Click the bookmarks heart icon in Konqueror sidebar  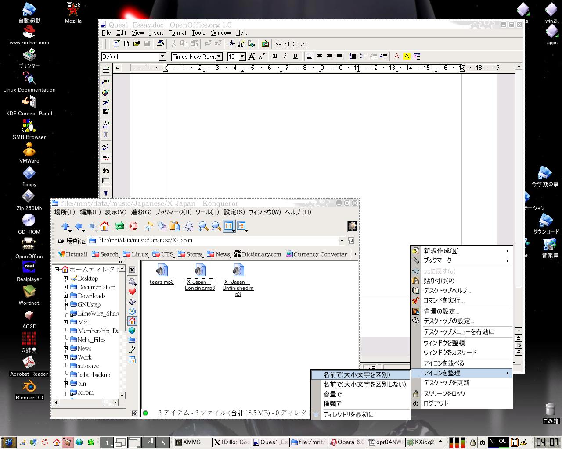click(132, 292)
